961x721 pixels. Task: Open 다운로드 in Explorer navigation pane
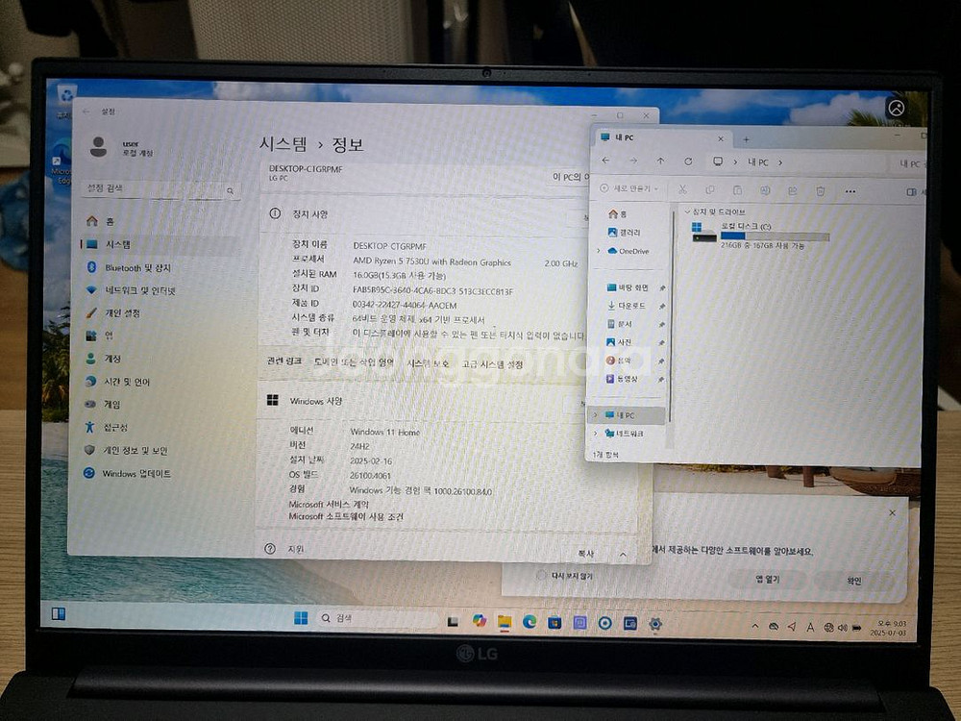point(628,306)
